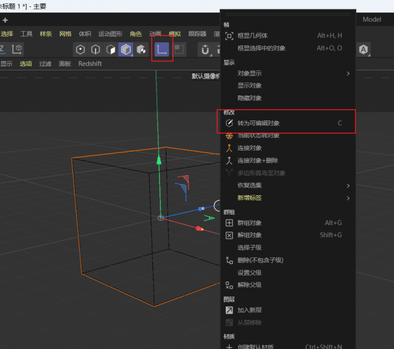Switch to the Model layout tab
The image size is (394, 349).
pos(372,19)
